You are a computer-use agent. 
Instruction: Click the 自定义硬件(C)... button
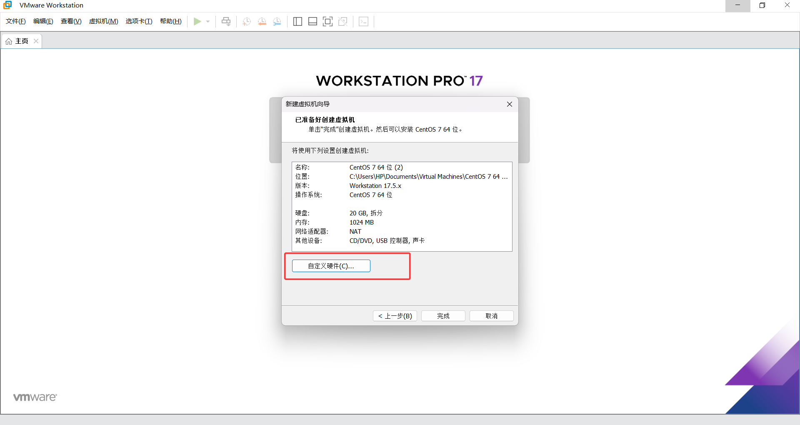[x=331, y=266]
